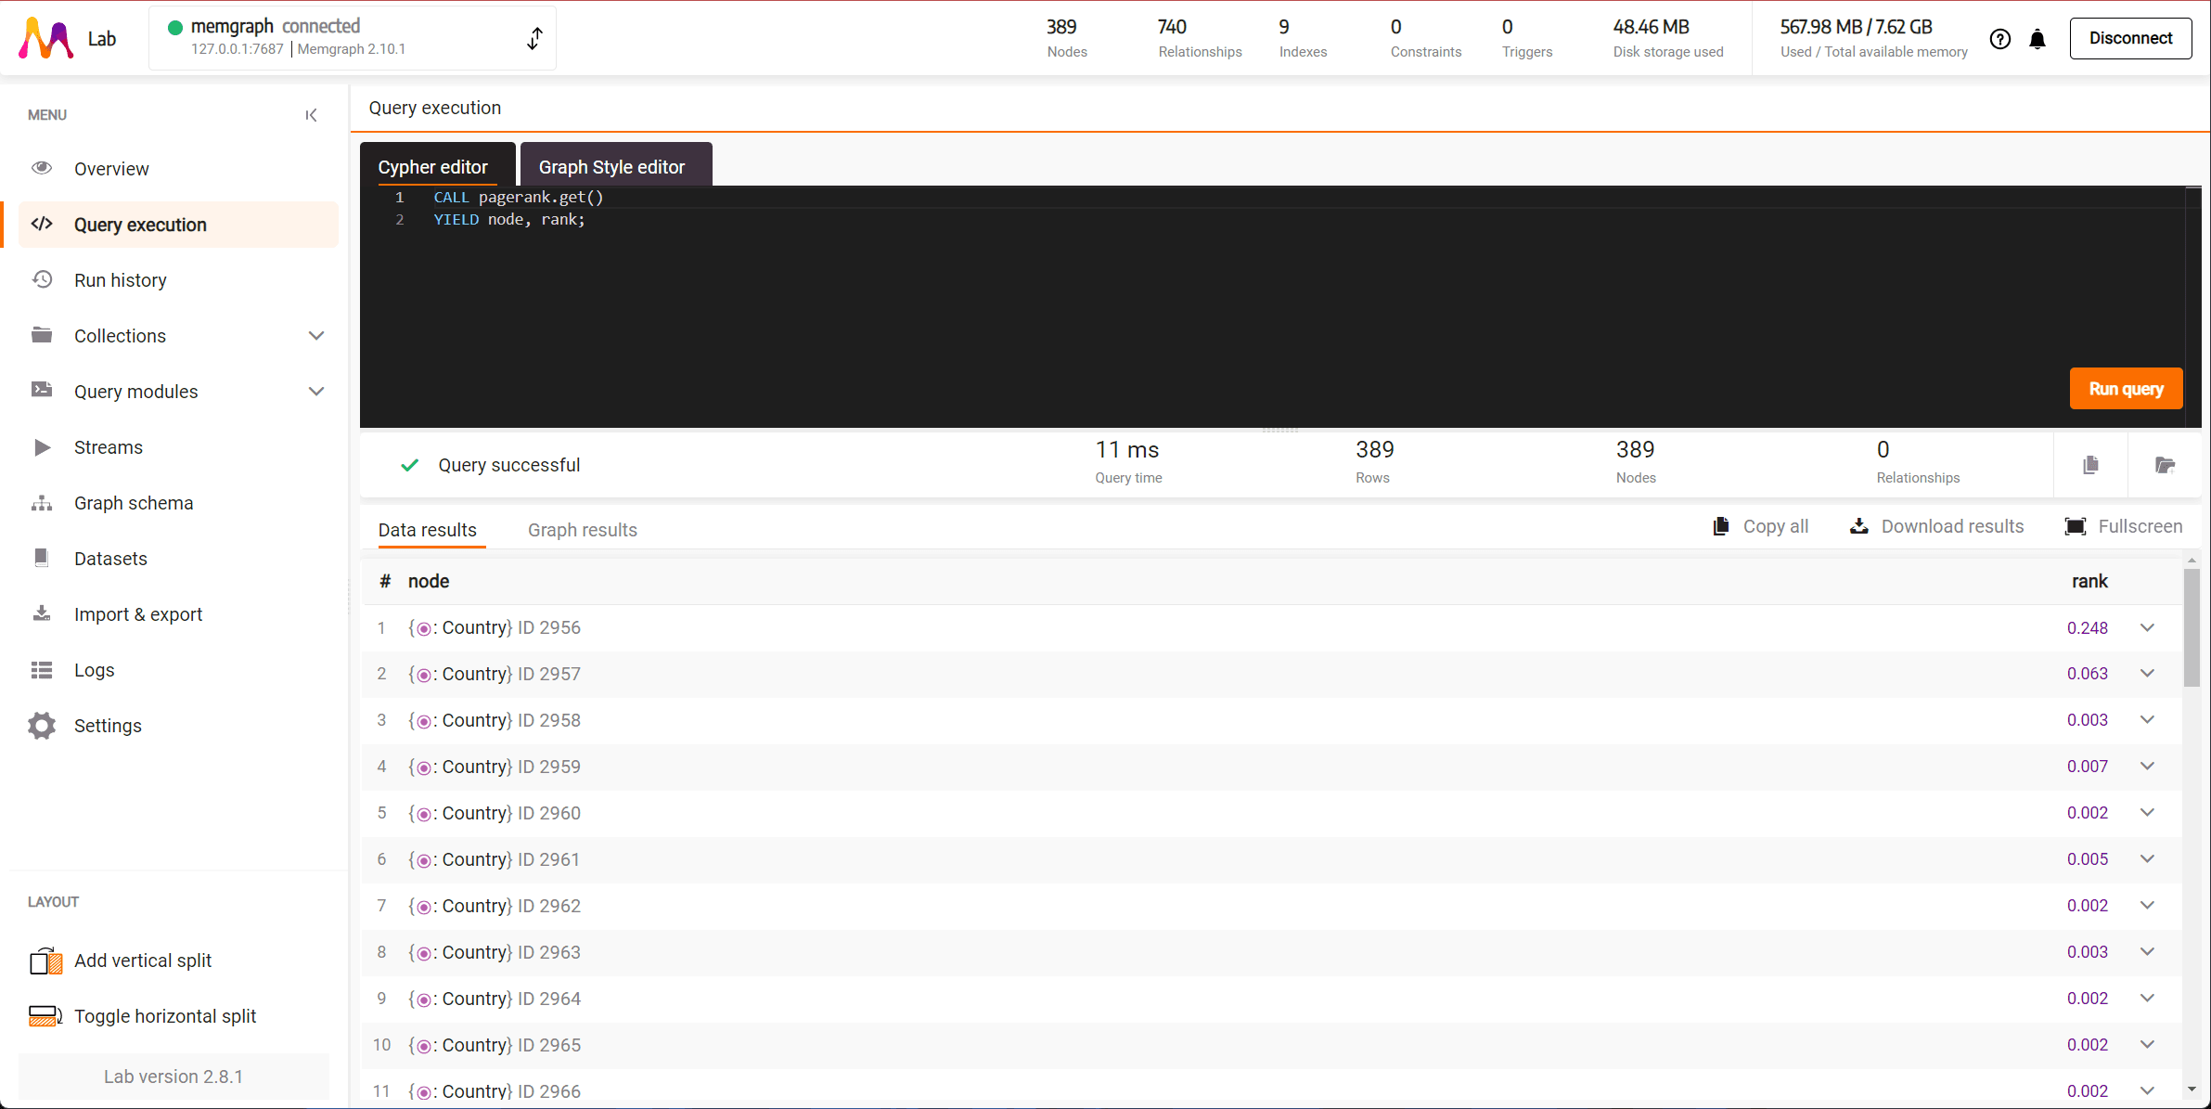
Task: Click the rank column header
Action: coord(2089,581)
